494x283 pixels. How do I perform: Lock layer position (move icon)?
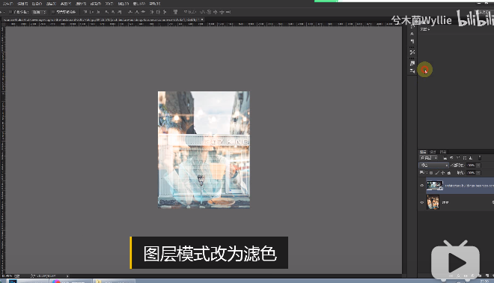[442, 173]
